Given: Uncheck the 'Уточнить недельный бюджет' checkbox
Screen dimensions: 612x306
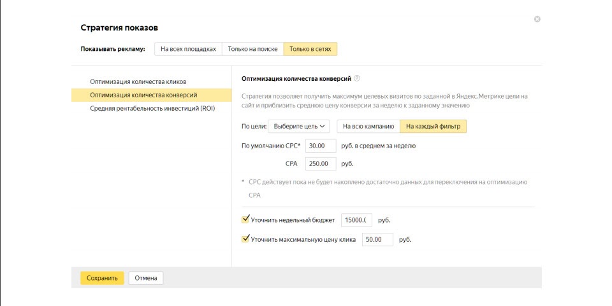Looking at the screenshot, I should (246, 219).
